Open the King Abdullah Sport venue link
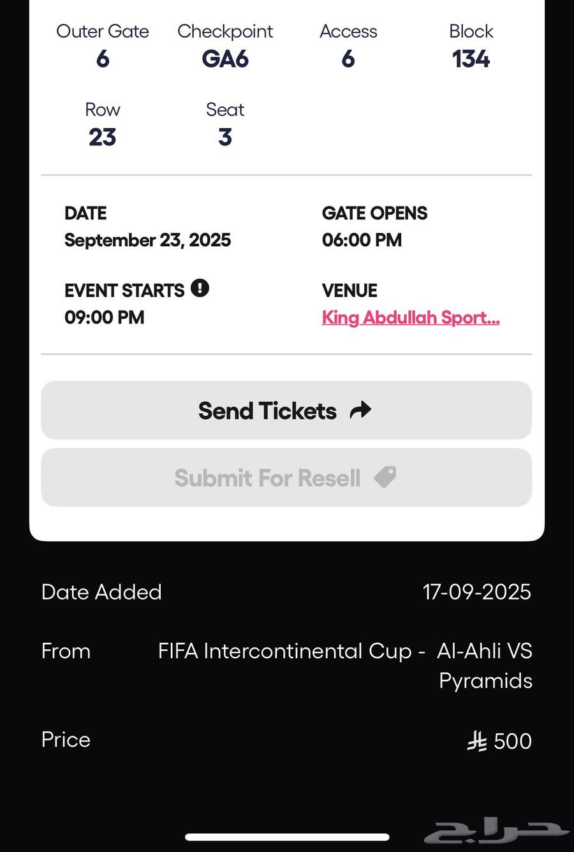Image resolution: width=574 pixels, height=852 pixels. pos(410,318)
